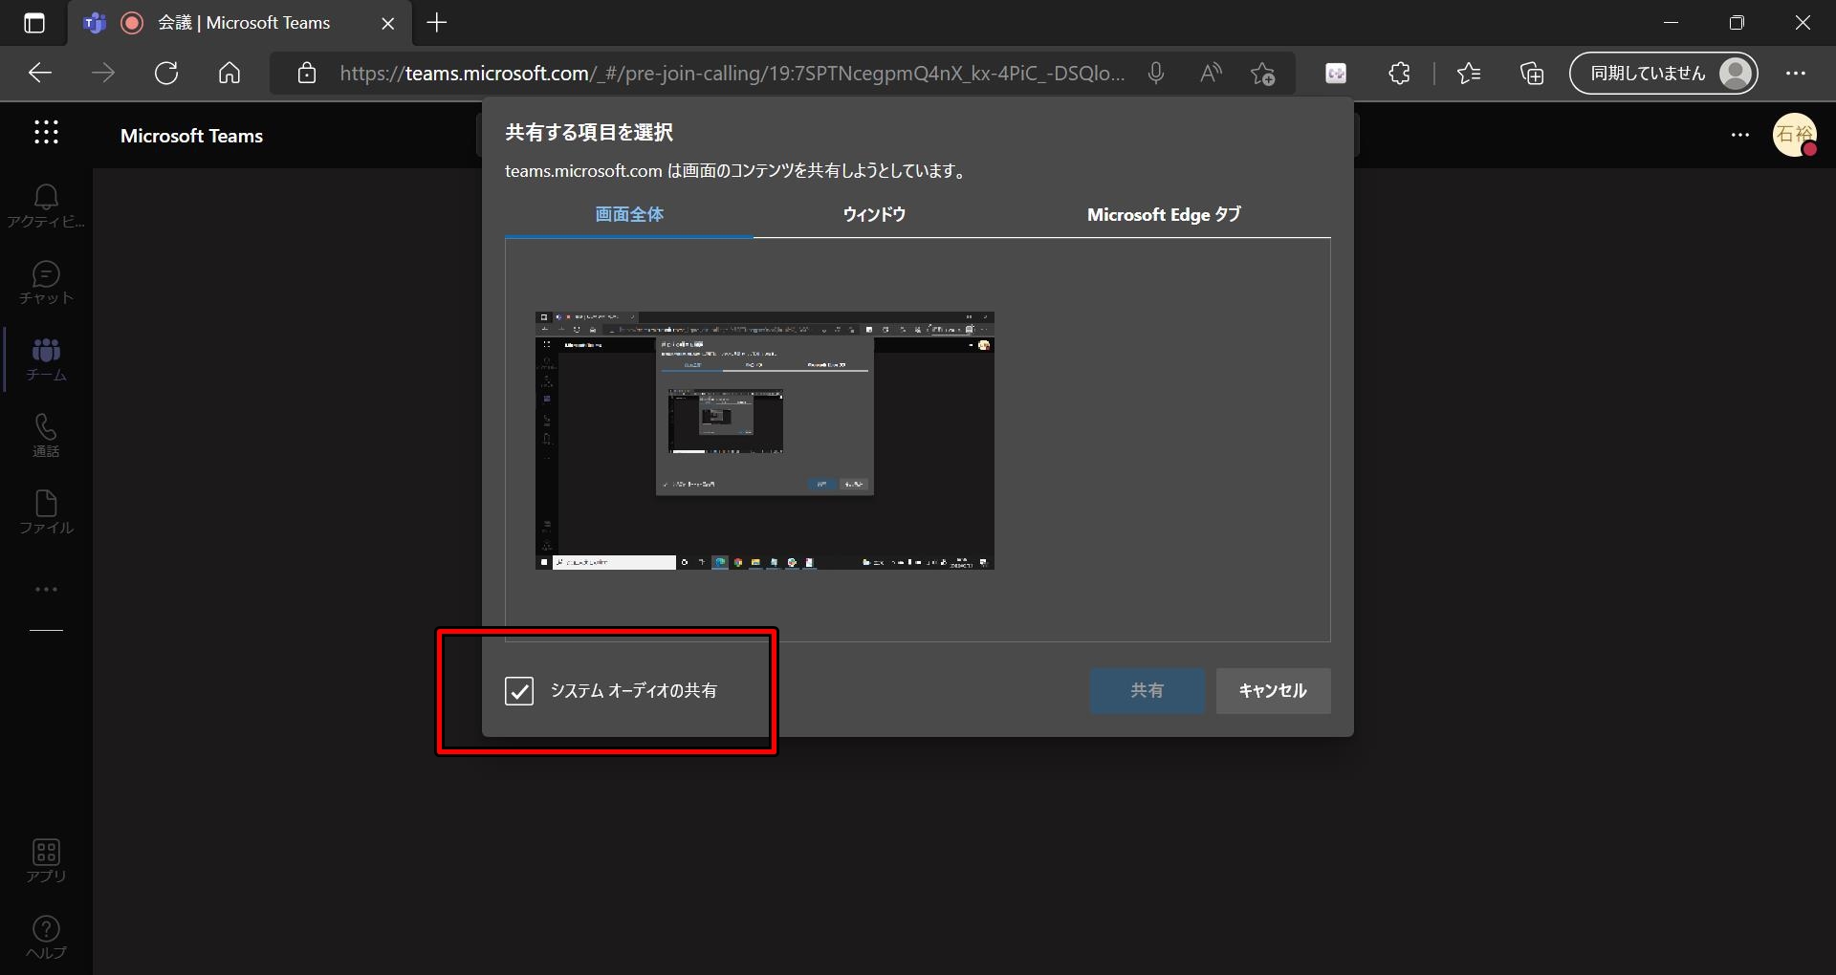Select the 通話 (Calls) icon
This screenshot has width=1836, height=975.
click(45, 436)
